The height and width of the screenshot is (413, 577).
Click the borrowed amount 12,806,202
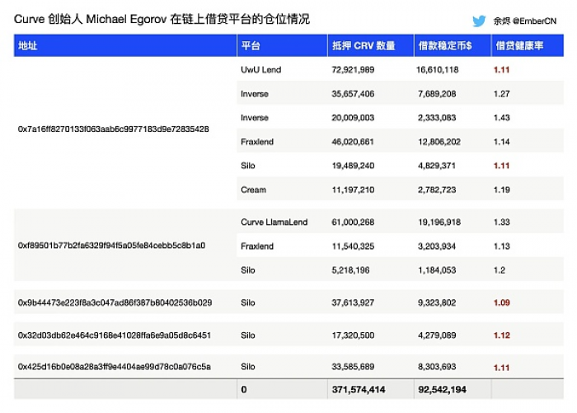(x=439, y=142)
